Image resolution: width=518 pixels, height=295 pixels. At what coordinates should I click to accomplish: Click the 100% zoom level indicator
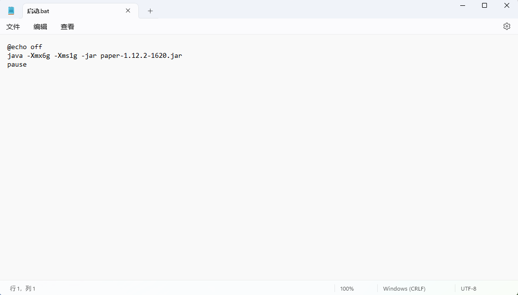347,289
